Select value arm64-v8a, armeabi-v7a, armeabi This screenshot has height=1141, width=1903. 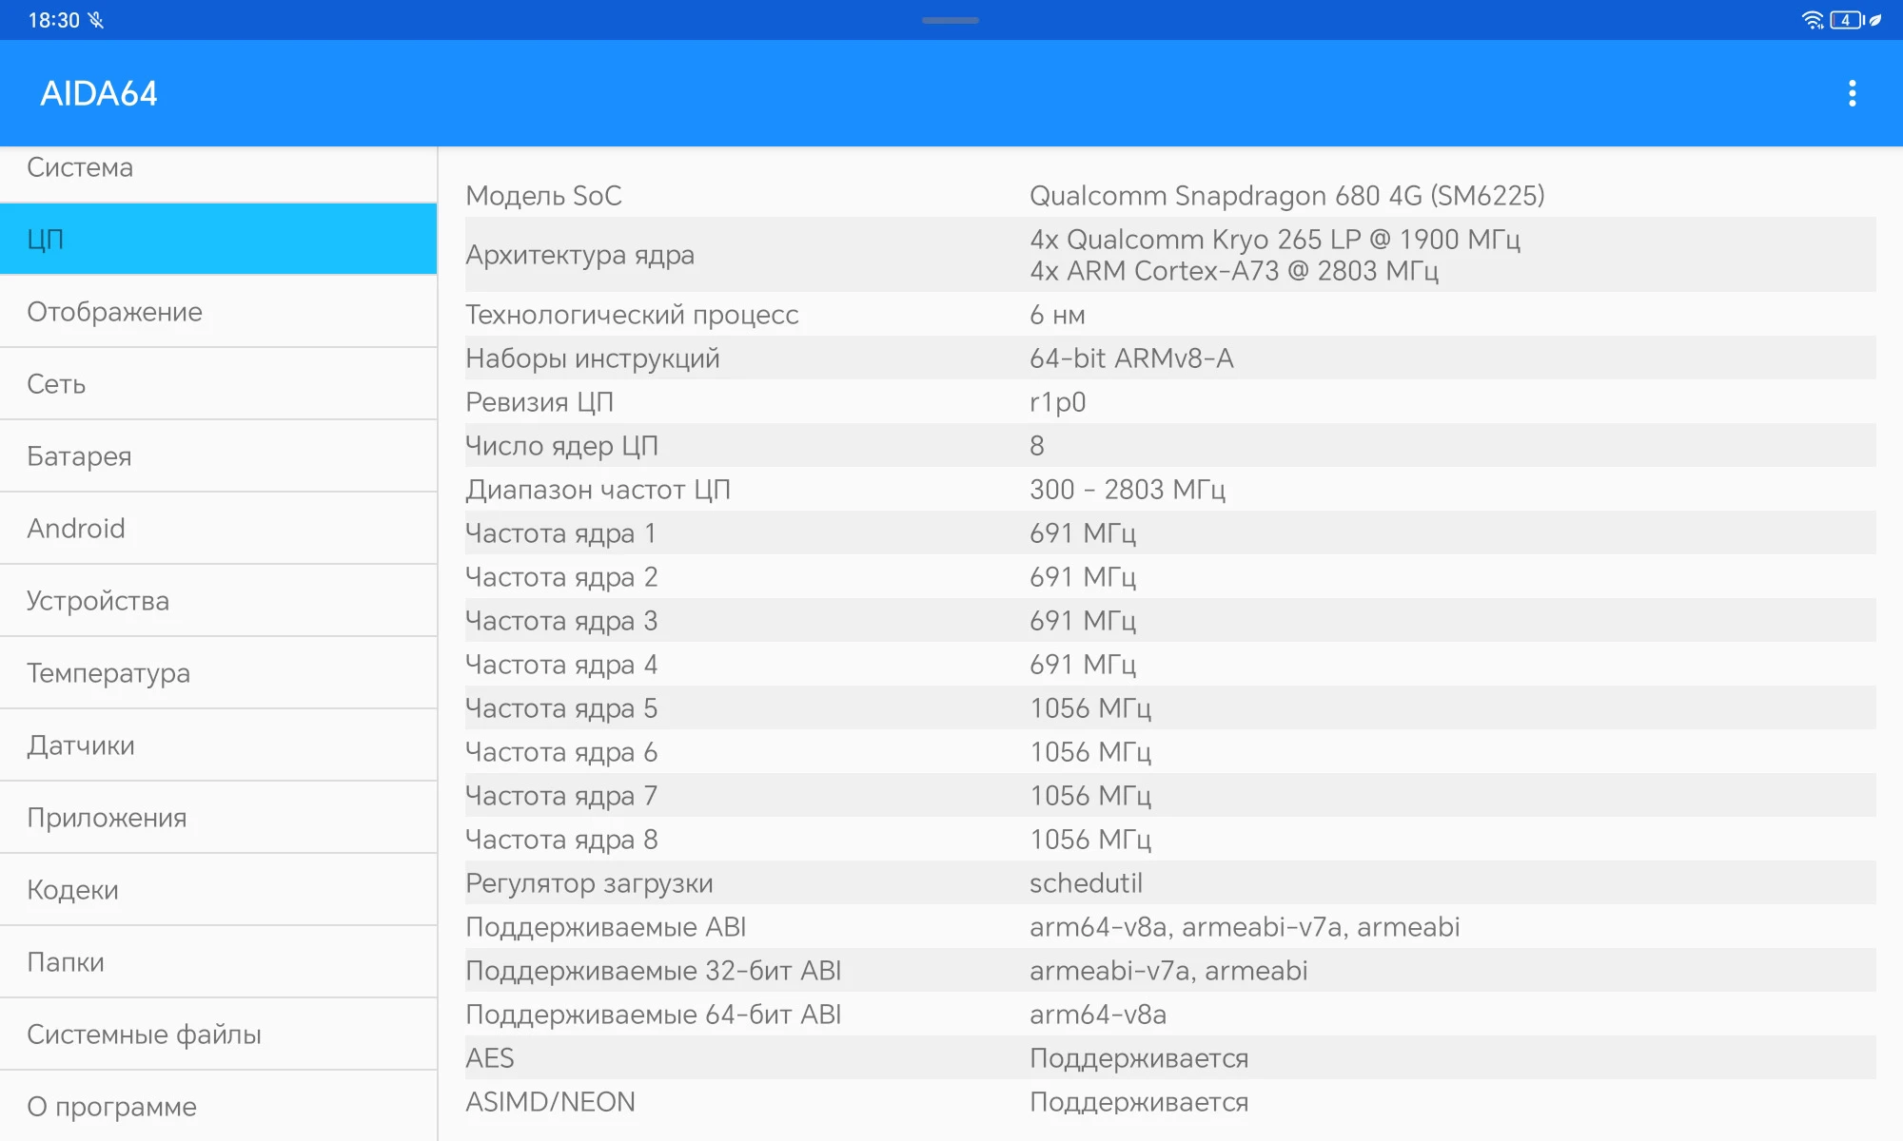coord(1245,927)
